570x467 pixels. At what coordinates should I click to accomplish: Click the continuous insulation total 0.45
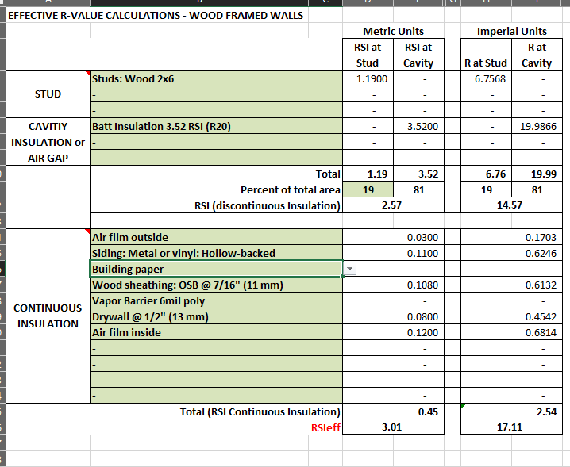393,411
